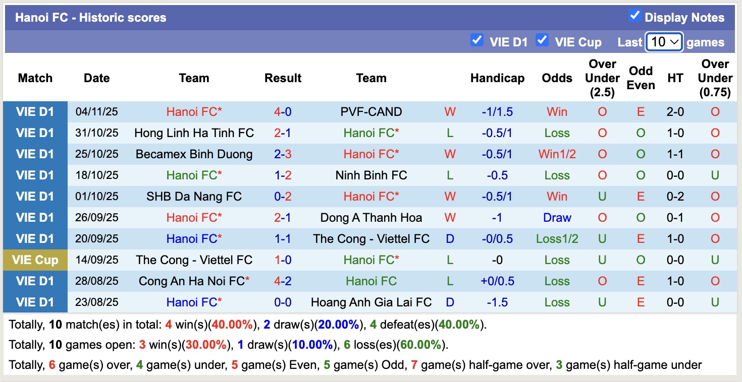This screenshot has height=382, width=742.
Task: Uncheck the VIE Cup filter
Action: pyautogui.click(x=542, y=40)
